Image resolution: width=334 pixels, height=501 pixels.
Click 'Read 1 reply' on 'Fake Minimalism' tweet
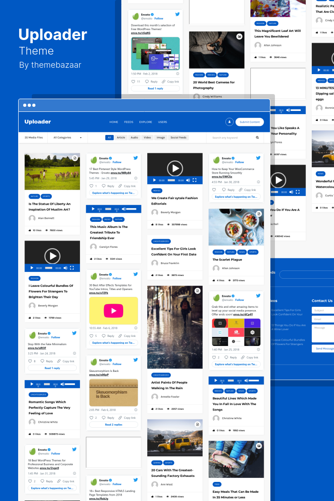pos(52,368)
